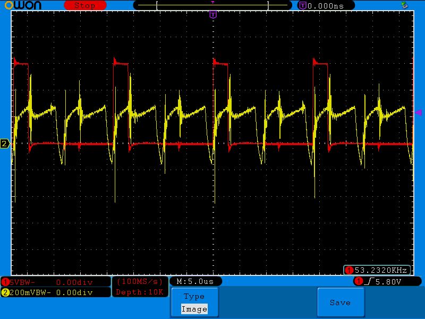425x319 pixels.
Task: Click the Type Image menu button
Action: click(194, 303)
